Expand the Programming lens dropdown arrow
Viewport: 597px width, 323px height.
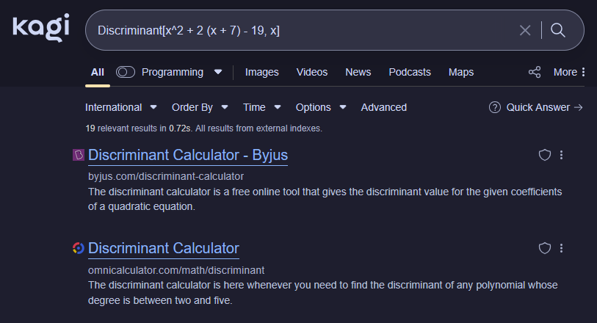[218, 72]
